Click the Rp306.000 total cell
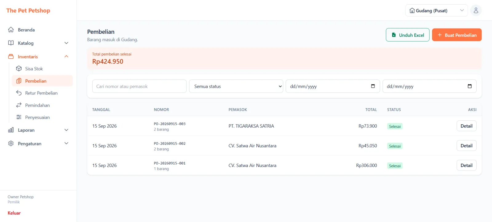Screen dimensions: 492x222 point(367,165)
